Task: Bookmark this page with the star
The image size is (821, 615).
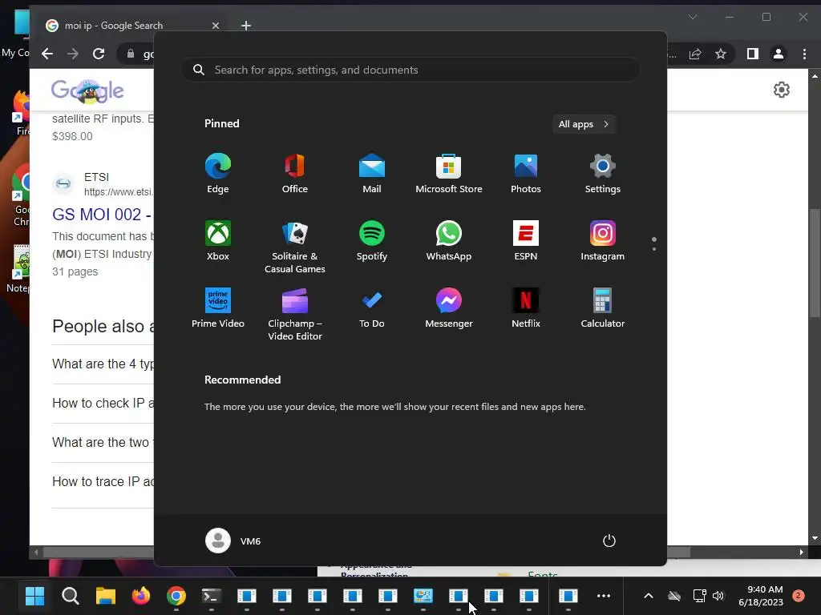Action: click(x=721, y=54)
